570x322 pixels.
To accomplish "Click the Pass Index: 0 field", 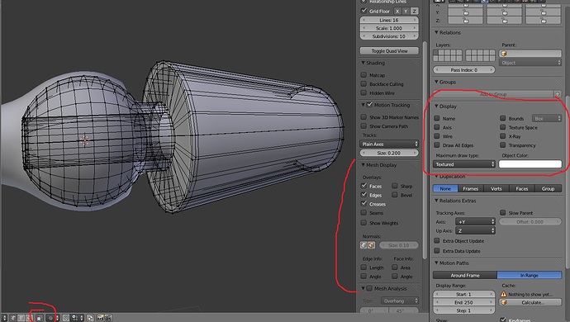I will point(464,70).
